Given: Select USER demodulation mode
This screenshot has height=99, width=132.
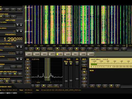Looking at the screenshot, I should point(91,54).
